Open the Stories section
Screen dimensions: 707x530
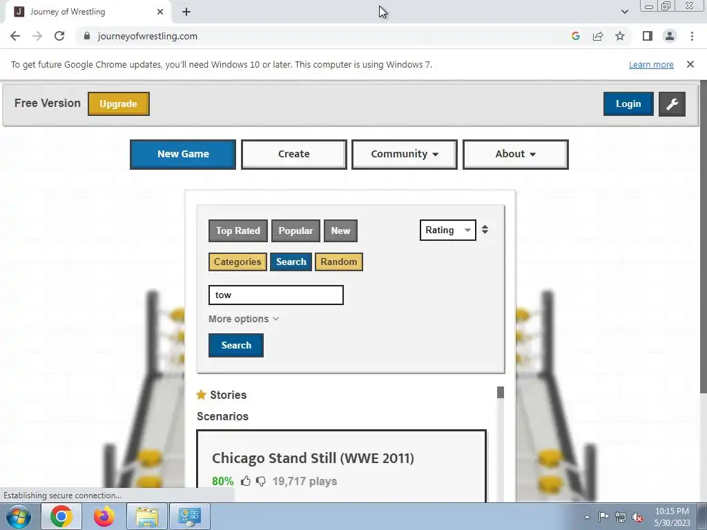coord(228,395)
